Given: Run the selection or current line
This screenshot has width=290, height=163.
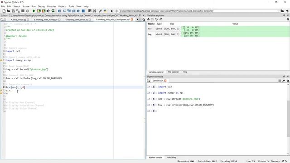Looking at the screenshot, I should (48, 11).
